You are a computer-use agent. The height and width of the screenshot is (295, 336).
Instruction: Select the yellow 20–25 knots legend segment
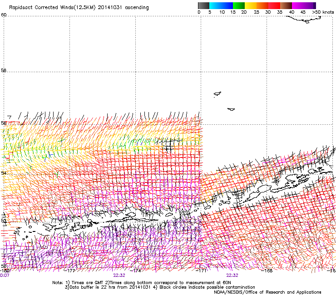[251, 5]
